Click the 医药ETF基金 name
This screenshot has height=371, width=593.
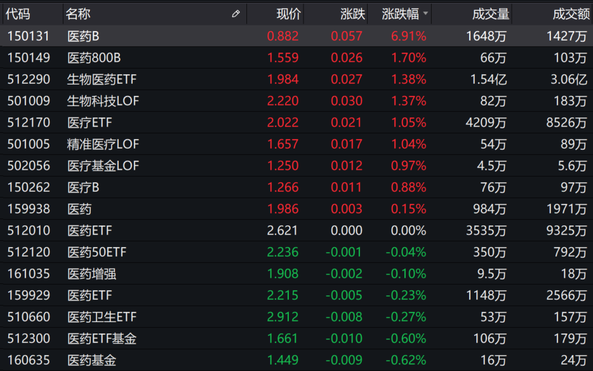102,339
